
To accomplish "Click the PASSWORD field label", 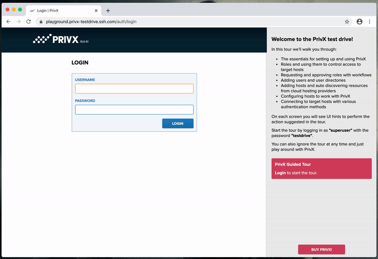I will coord(85,100).
